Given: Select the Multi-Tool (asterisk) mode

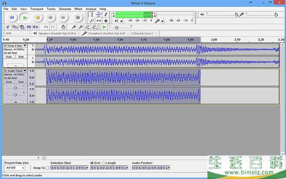Looking at the screenshot, I should coord(106,20).
